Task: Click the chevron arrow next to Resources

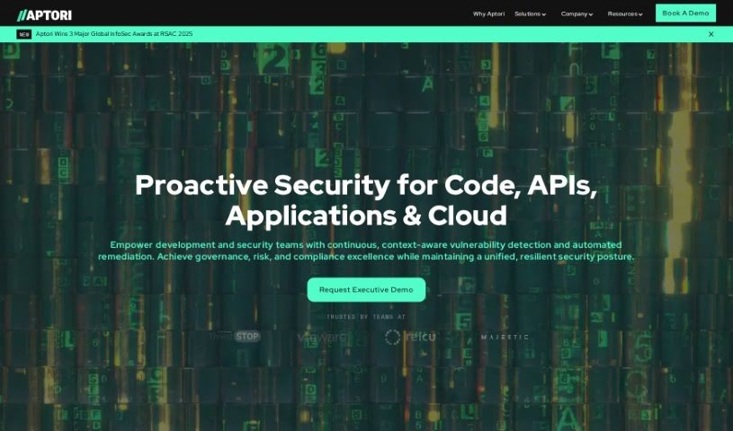Action: point(640,15)
